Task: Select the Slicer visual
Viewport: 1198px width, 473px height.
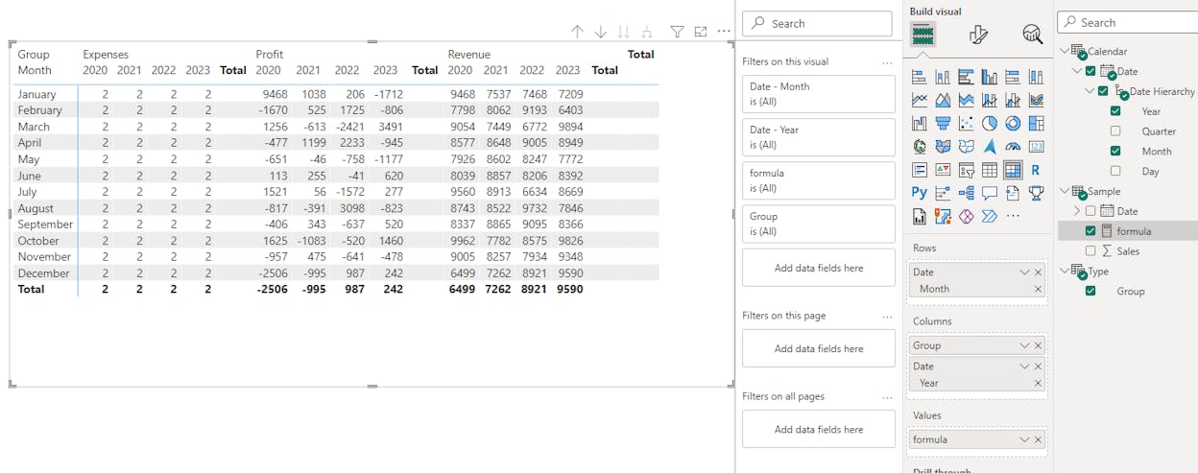Action: click(966, 170)
